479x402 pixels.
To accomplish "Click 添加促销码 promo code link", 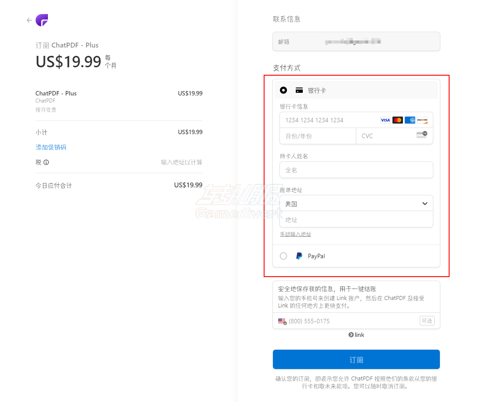I will tap(51, 147).
